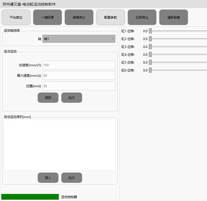Click the 缸3 位移 slider handle
The height and width of the screenshot is (201, 207).
150,47
